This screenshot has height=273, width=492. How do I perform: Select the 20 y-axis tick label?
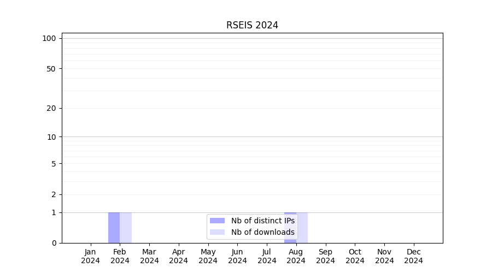pos(51,108)
